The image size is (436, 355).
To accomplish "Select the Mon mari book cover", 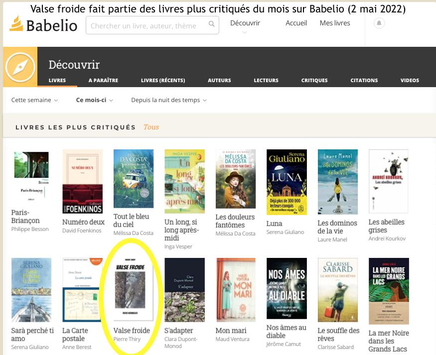I will [236, 290].
